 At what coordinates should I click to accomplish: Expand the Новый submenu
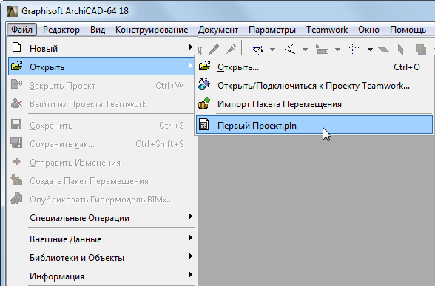point(102,48)
